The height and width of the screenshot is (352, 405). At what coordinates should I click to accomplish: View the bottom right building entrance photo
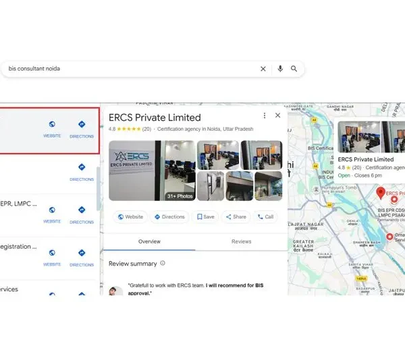coord(269,186)
